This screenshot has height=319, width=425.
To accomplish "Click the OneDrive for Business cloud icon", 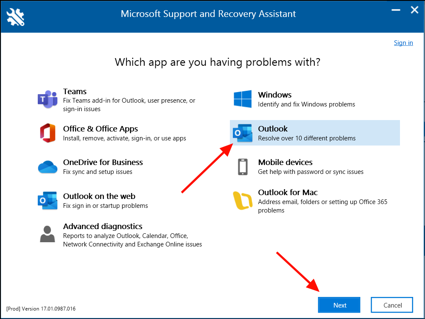I will tap(48, 167).
